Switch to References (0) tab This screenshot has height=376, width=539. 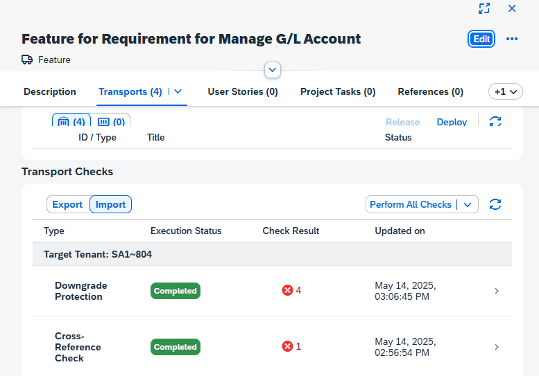pos(430,91)
